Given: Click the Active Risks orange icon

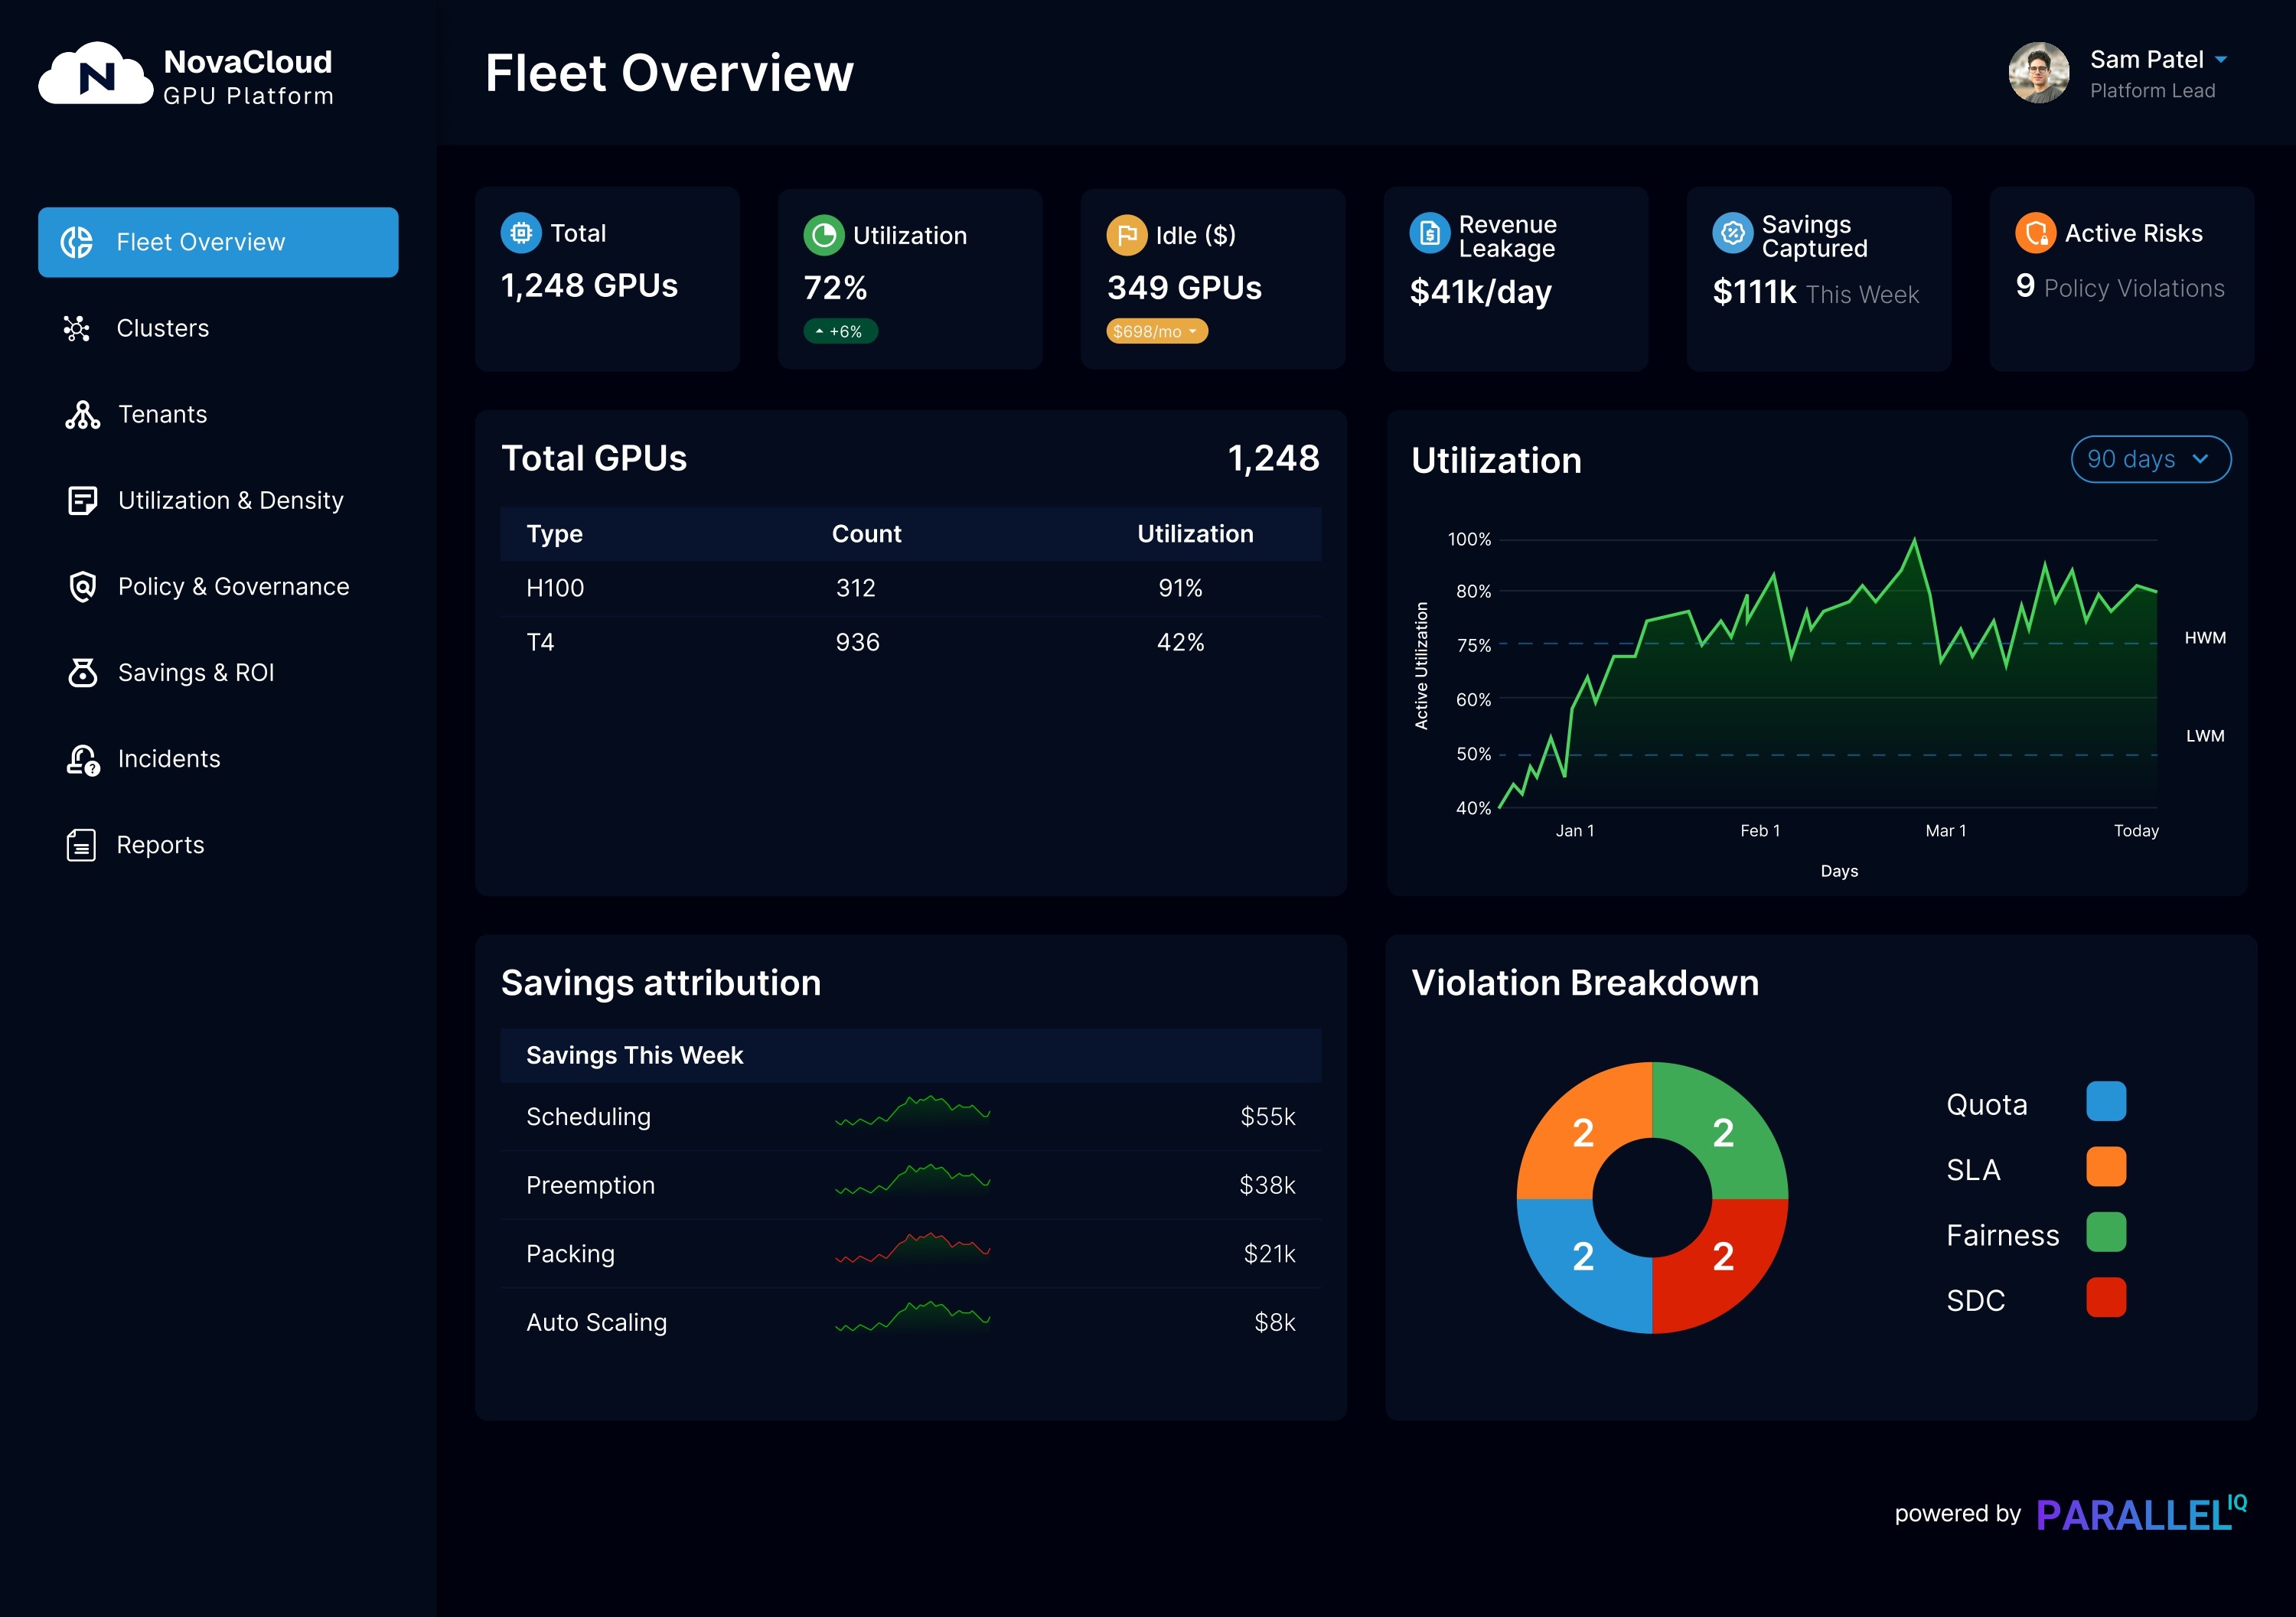Looking at the screenshot, I should (2035, 234).
